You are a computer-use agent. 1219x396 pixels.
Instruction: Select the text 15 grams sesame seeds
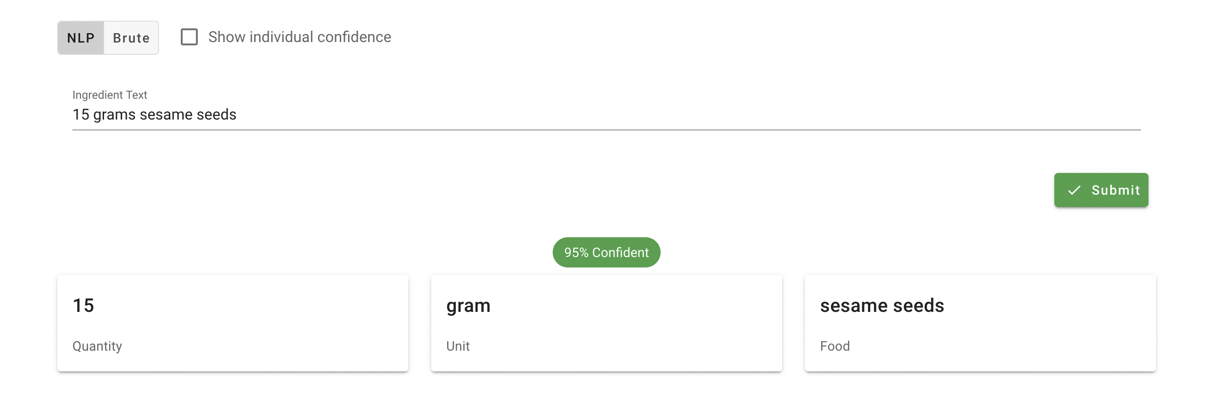[155, 114]
